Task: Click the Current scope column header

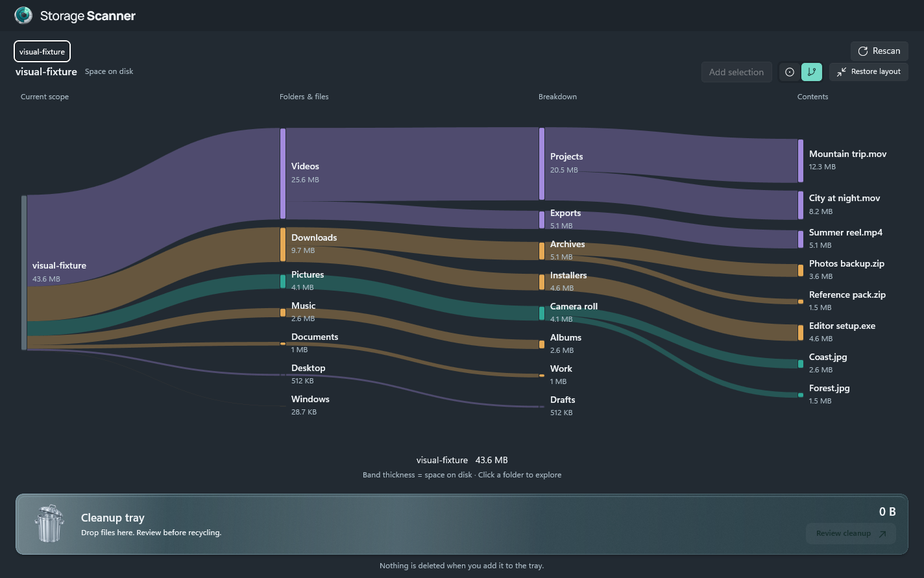Action: coord(45,97)
